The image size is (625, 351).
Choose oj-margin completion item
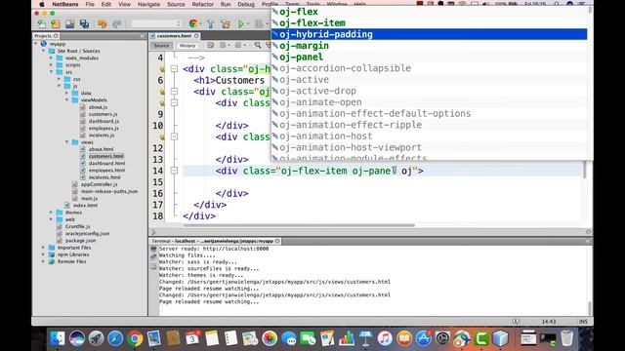pyautogui.click(x=429, y=46)
